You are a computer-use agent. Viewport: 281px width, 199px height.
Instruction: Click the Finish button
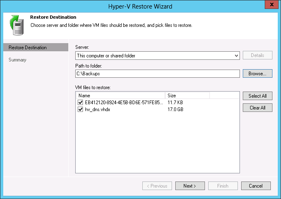(223, 186)
